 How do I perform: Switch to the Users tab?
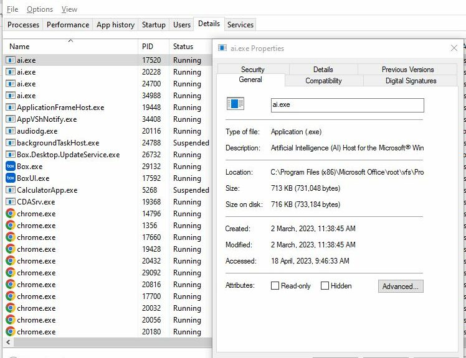pyautogui.click(x=181, y=25)
